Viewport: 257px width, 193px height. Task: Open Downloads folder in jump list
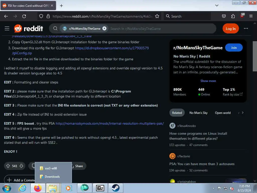(x=53, y=177)
